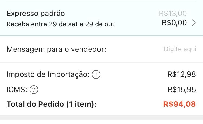This screenshot has width=203, height=124.
Task: Tap the "Total do Pedido (1 item):" label
Action: (x=52, y=104)
